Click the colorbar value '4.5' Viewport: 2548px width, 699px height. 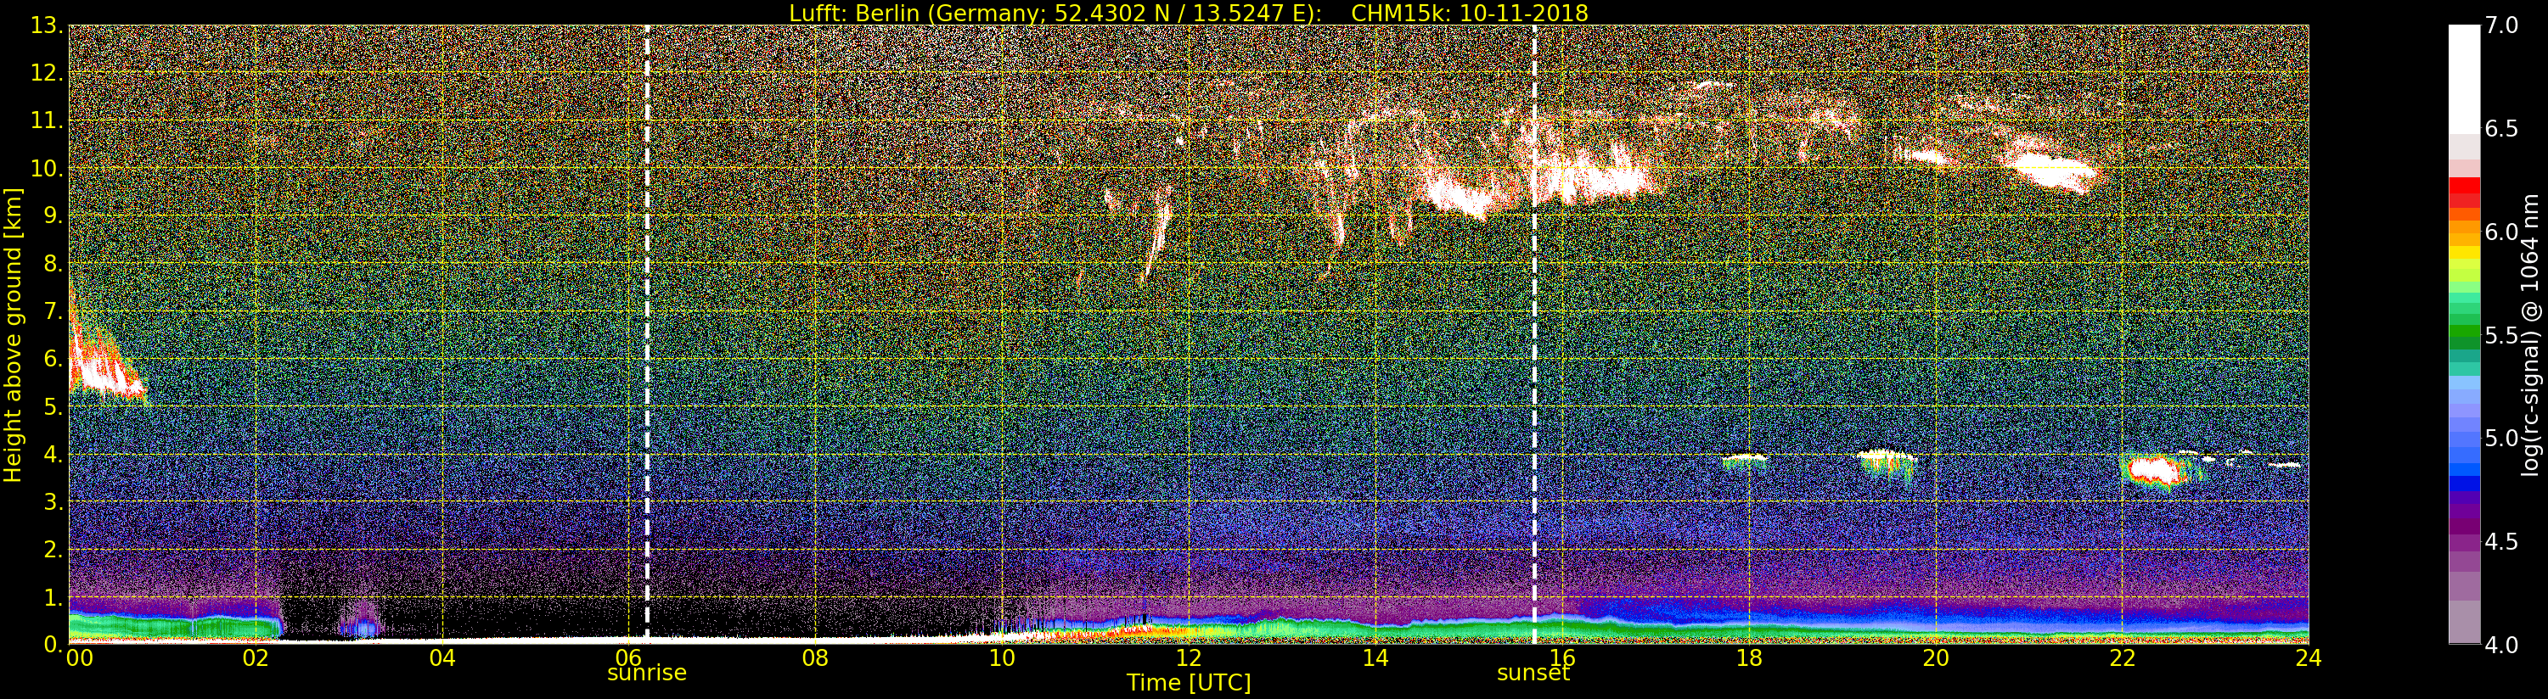coord(2501,542)
